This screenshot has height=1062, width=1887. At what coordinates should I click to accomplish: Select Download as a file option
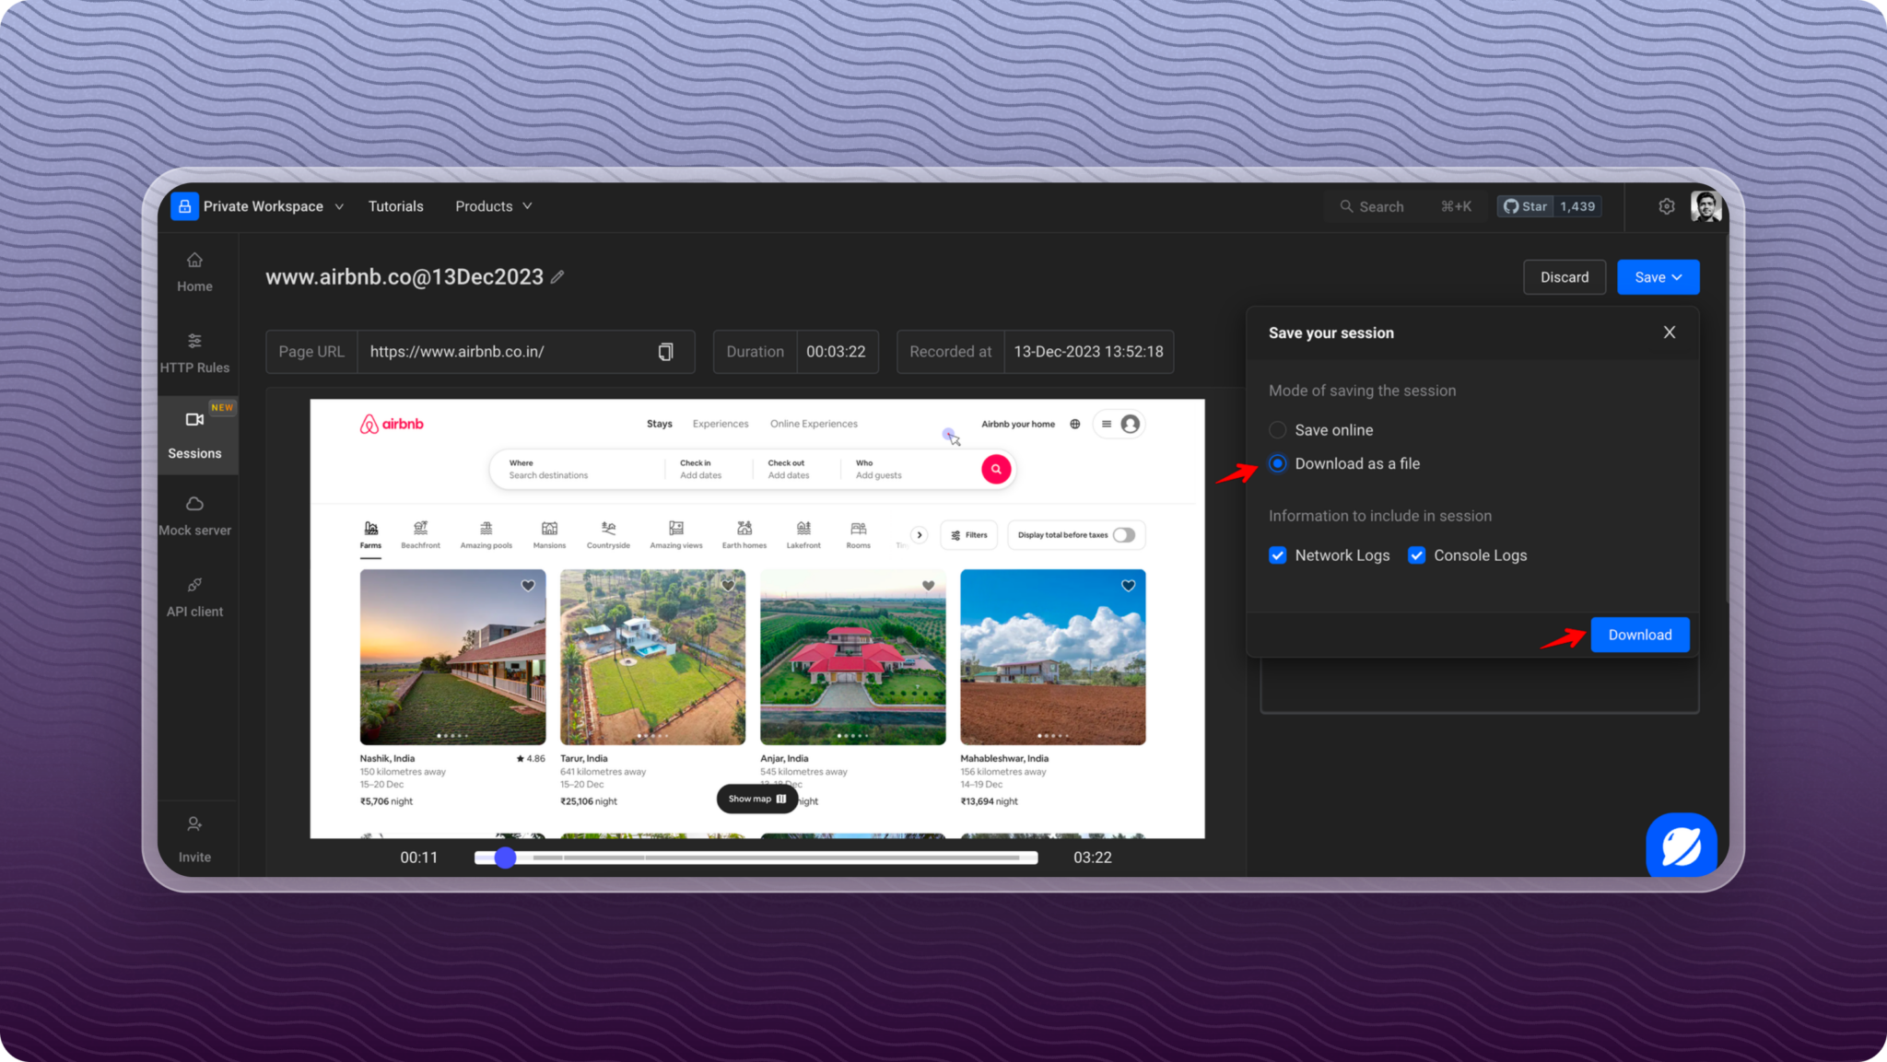pyautogui.click(x=1277, y=463)
